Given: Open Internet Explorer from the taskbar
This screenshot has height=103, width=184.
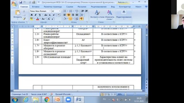Looking at the screenshot, I should click(x=26, y=100).
